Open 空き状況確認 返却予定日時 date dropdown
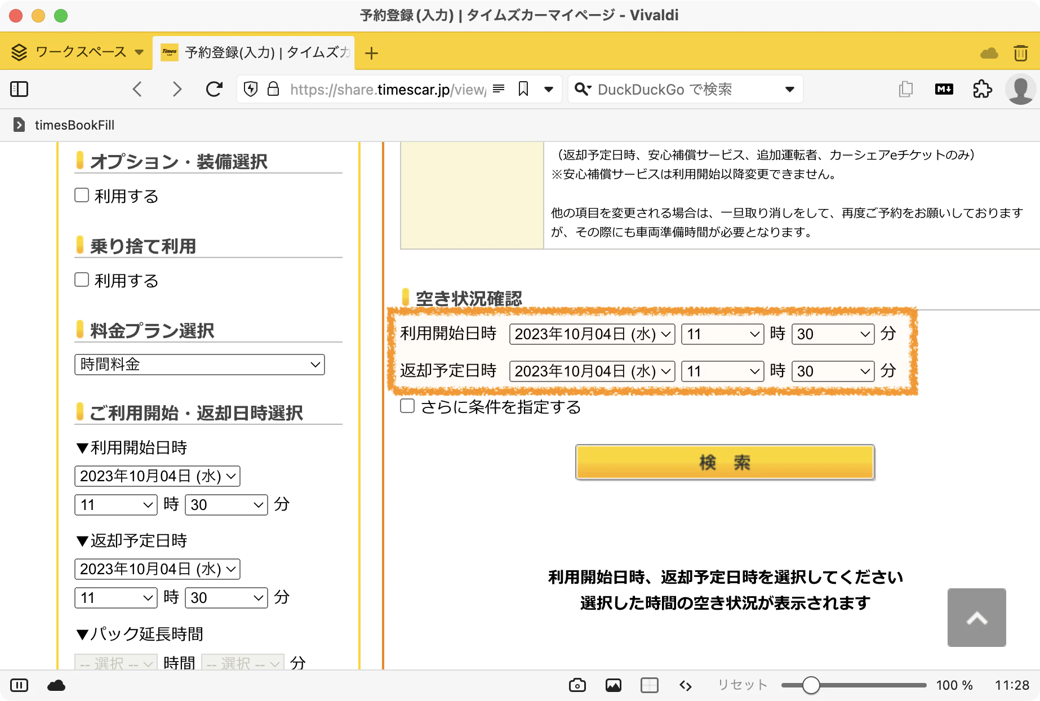The width and height of the screenshot is (1040, 701). [592, 371]
